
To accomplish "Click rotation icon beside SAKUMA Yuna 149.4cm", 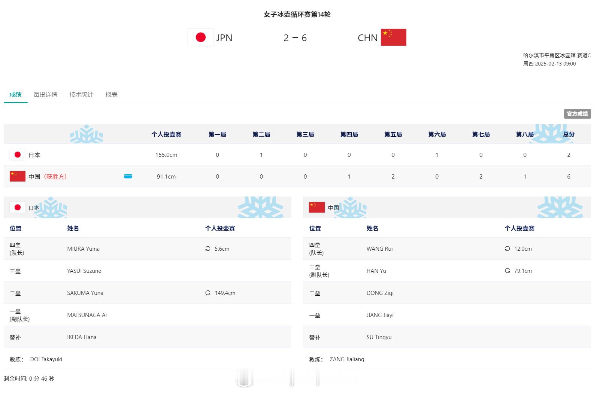I will point(208,293).
